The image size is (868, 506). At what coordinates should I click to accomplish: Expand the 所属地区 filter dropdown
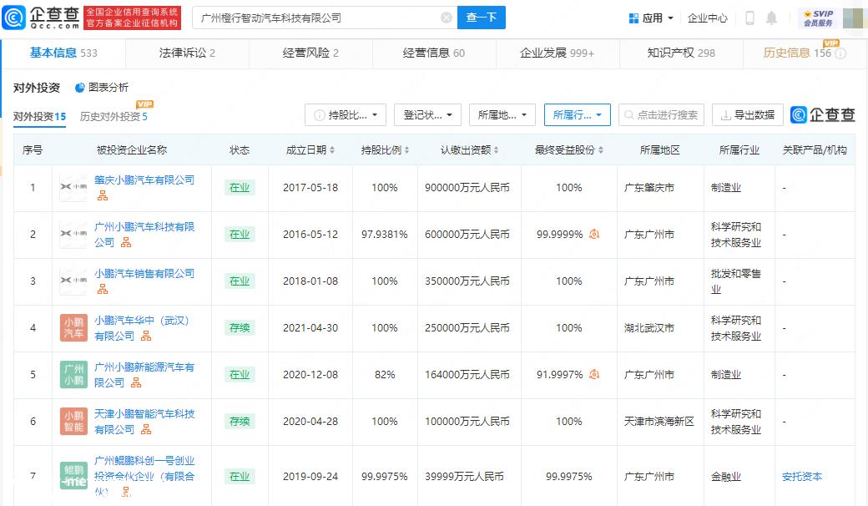pos(502,114)
